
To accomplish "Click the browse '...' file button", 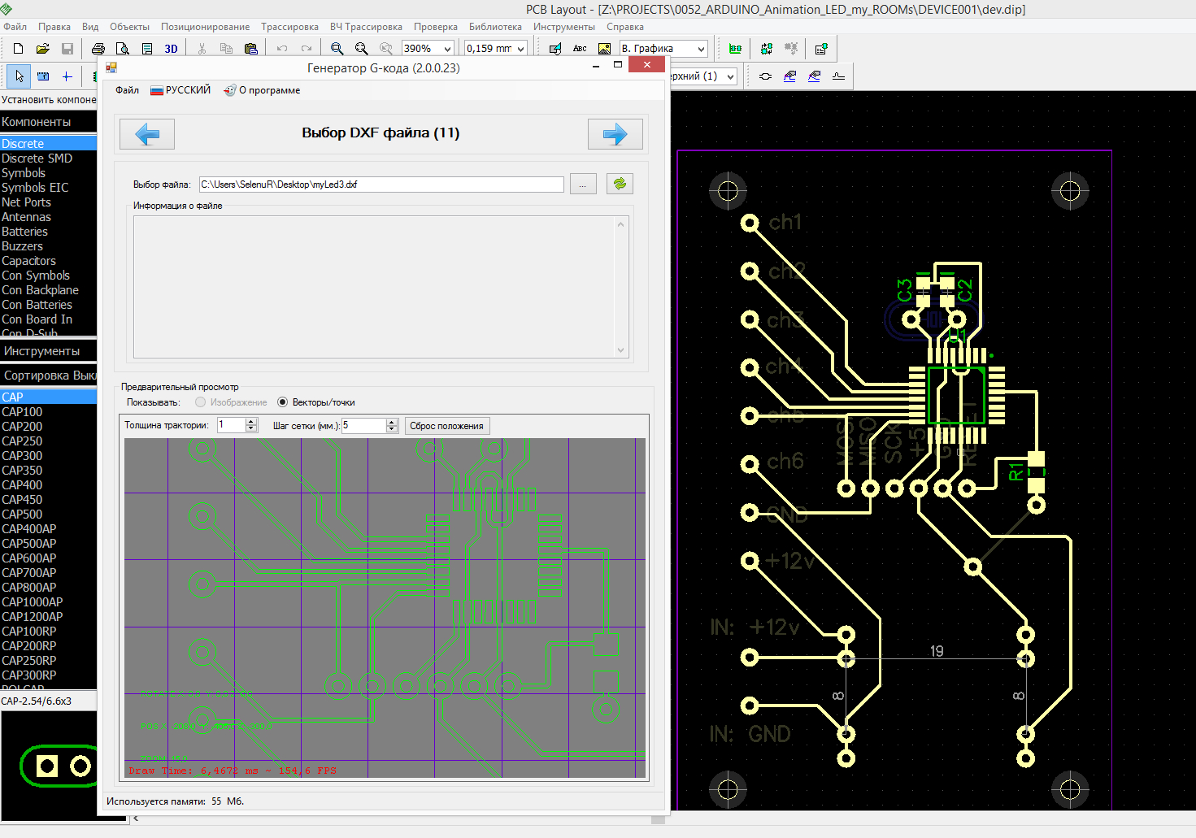I will point(583,185).
